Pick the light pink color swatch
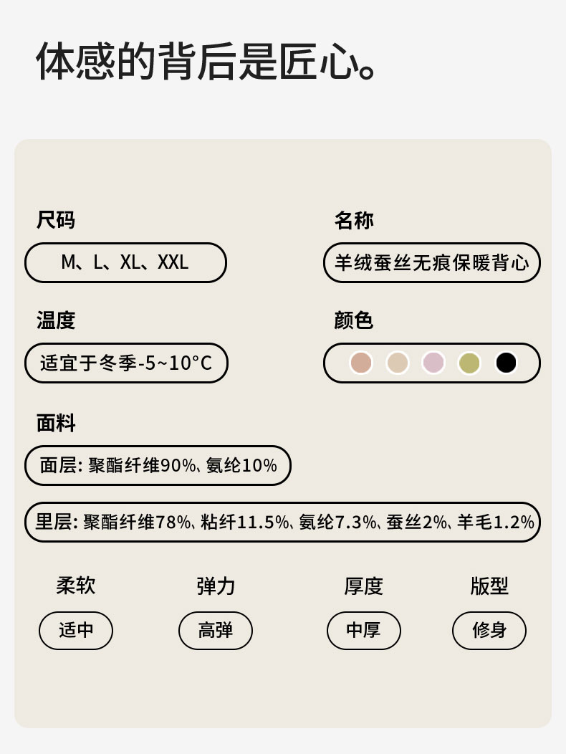The width and height of the screenshot is (566, 754). click(433, 363)
